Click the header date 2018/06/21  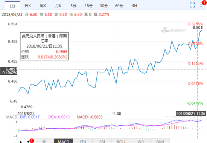point(12,14)
